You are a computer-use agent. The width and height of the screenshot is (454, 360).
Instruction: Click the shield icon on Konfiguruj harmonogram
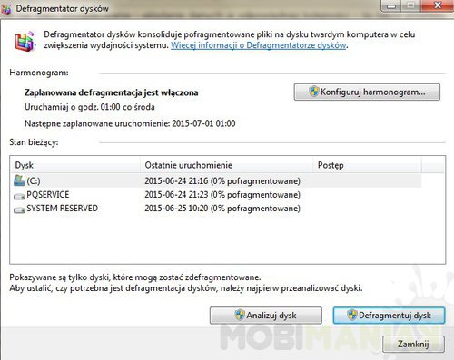[314, 92]
